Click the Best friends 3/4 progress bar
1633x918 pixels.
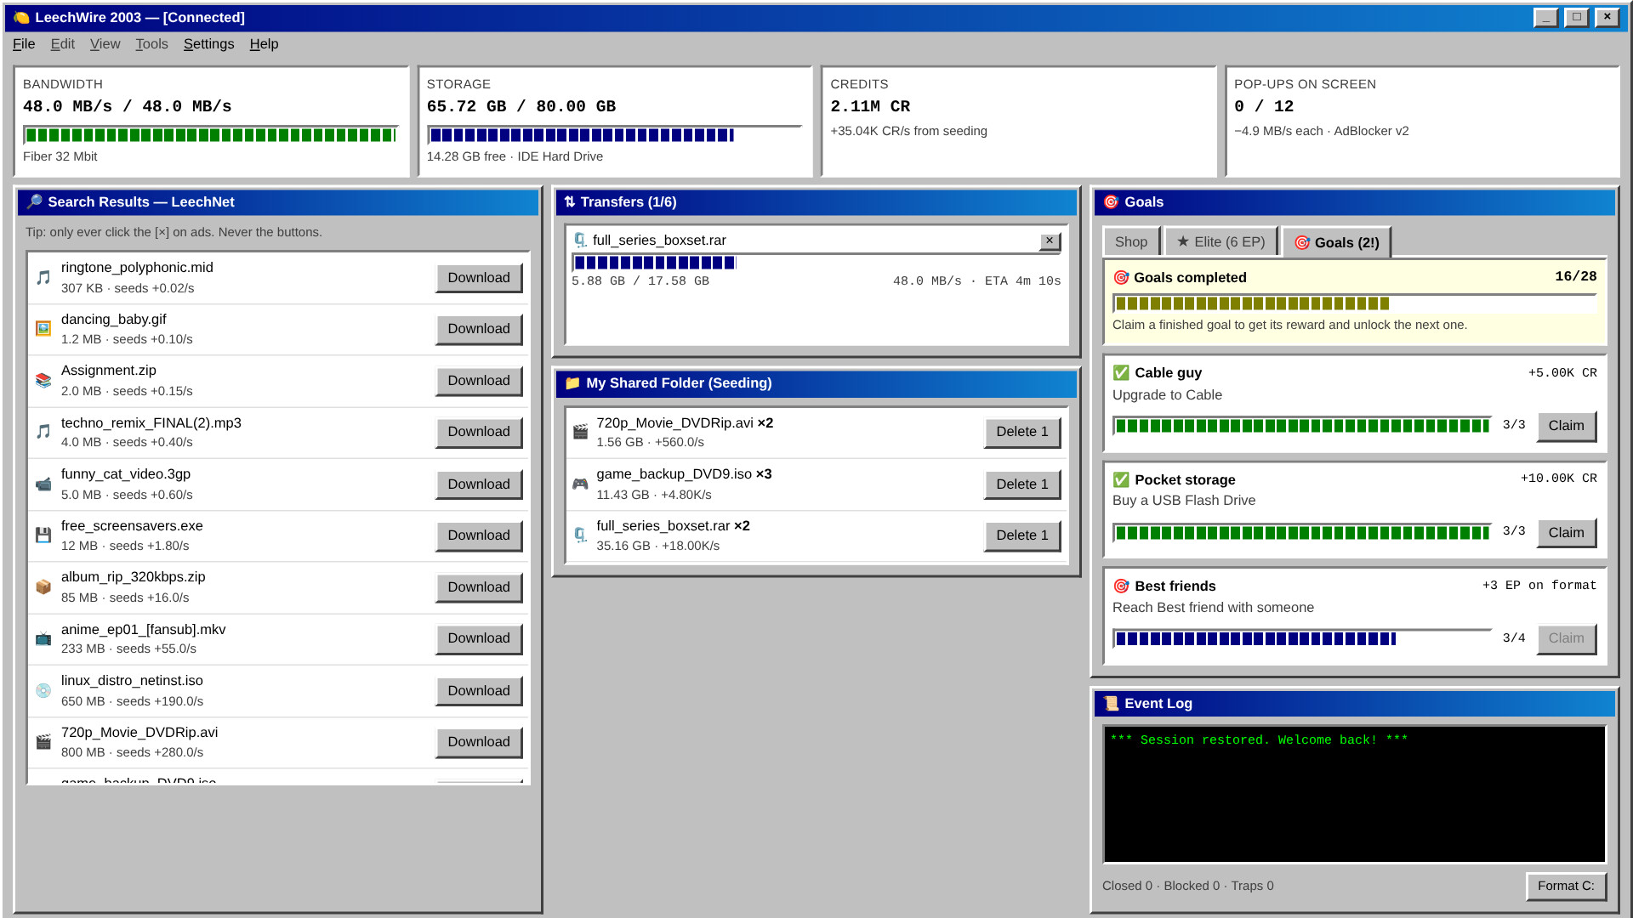coord(1302,638)
